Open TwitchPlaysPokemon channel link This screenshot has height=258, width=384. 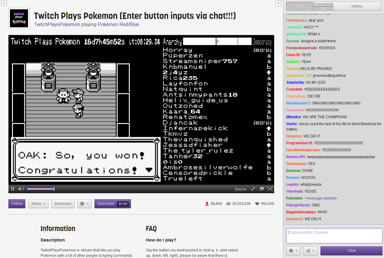(57, 24)
